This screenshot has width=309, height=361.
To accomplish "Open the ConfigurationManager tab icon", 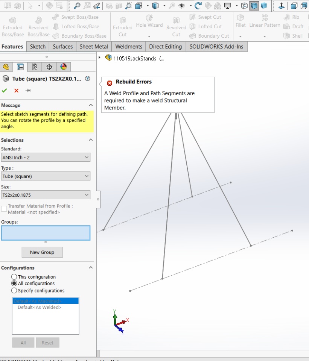I will 35,67.
